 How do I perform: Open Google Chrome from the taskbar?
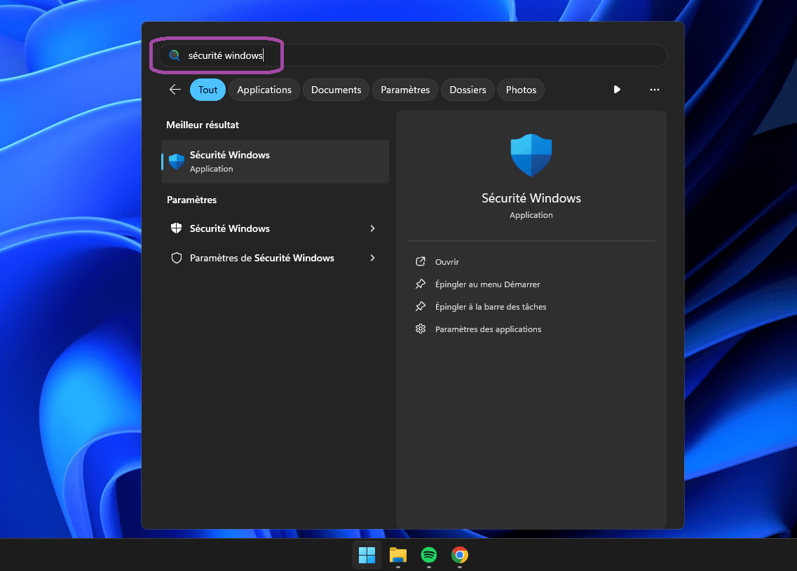tap(460, 555)
